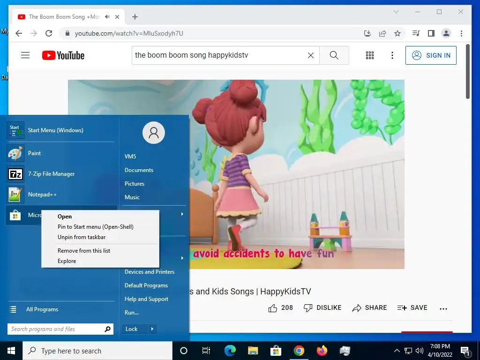
Task: Toggle Chrome side panel icon
Action: click(431, 33)
